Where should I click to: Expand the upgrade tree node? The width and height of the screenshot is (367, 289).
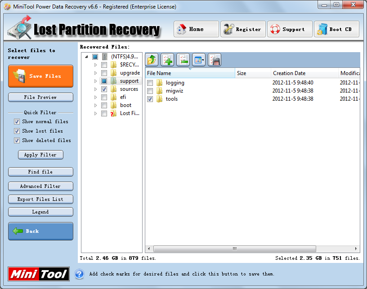(x=95, y=73)
